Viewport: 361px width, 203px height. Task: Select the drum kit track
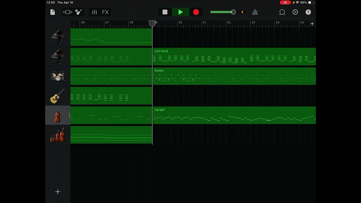pos(58,76)
